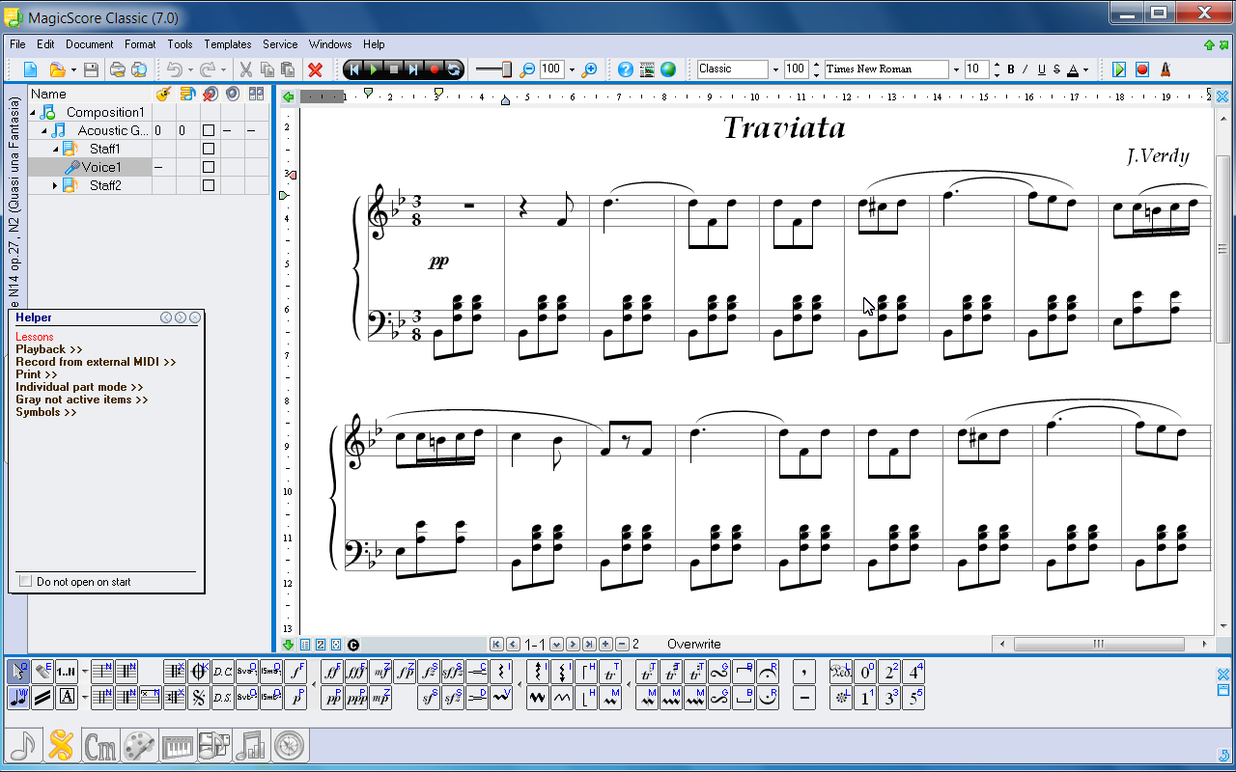The image size is (1236, 772).
Task: Switch to the piano keyboard tab
Action: coord(177,744)
